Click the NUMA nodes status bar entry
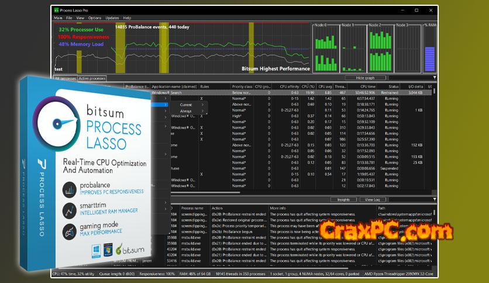489x283 pixels. (315, 274)
